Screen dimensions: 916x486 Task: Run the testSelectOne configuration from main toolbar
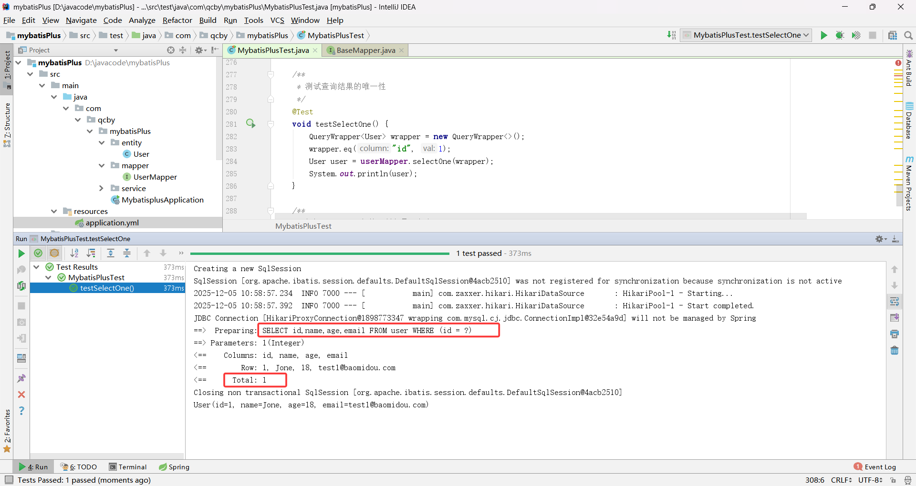[x=824, y=35]
